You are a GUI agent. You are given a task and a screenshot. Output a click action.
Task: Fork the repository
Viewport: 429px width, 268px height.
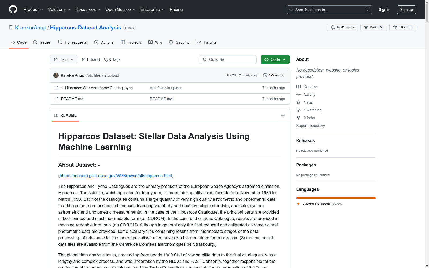[373, 27]
